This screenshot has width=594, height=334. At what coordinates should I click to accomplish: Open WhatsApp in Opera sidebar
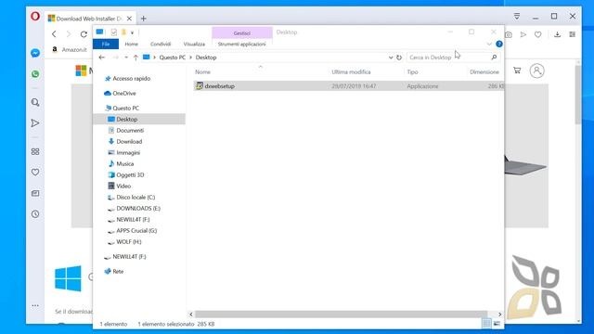[x=35, y=74]
